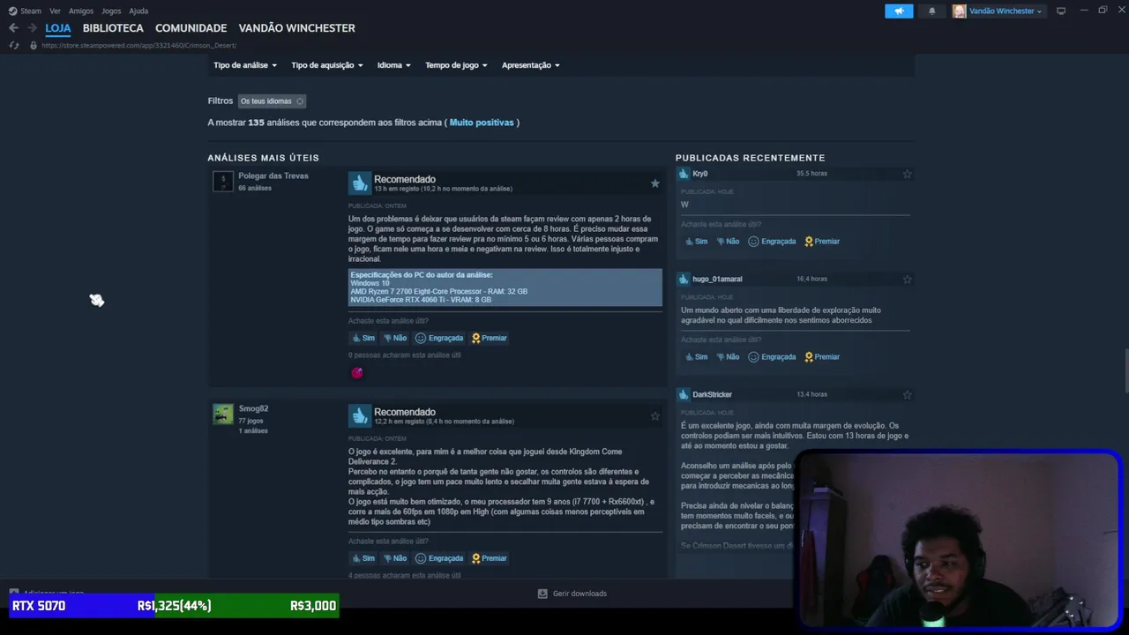Open Polegar das Trevas profile name
Viewport: 1129px width, 635px height.
(x=273, y=176)
